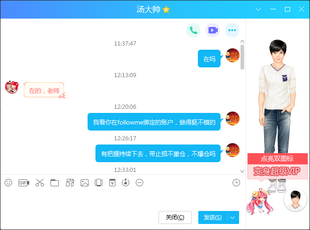Start a video call with the camera icon

(x=213, y=30)
